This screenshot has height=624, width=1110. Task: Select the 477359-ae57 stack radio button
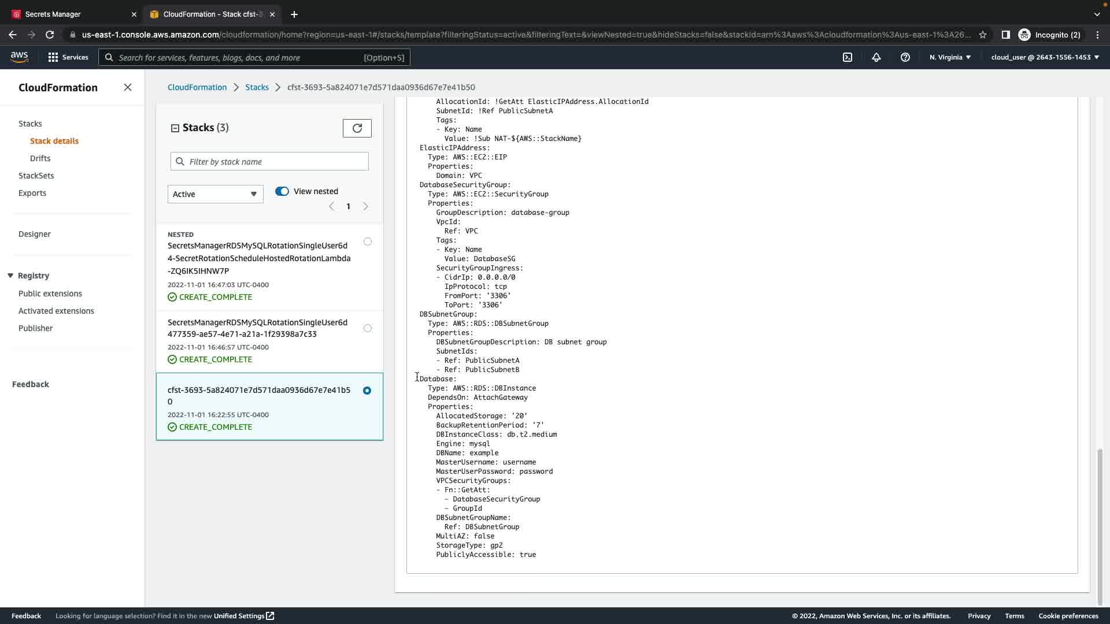pos(368,328)
